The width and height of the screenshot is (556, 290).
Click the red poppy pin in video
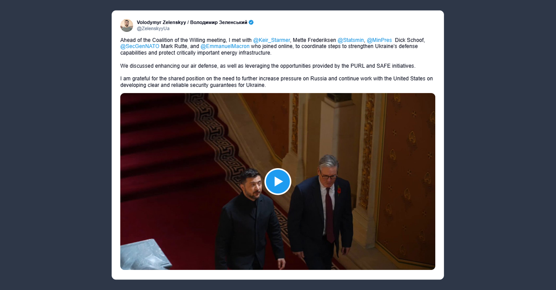coord(339,190)
